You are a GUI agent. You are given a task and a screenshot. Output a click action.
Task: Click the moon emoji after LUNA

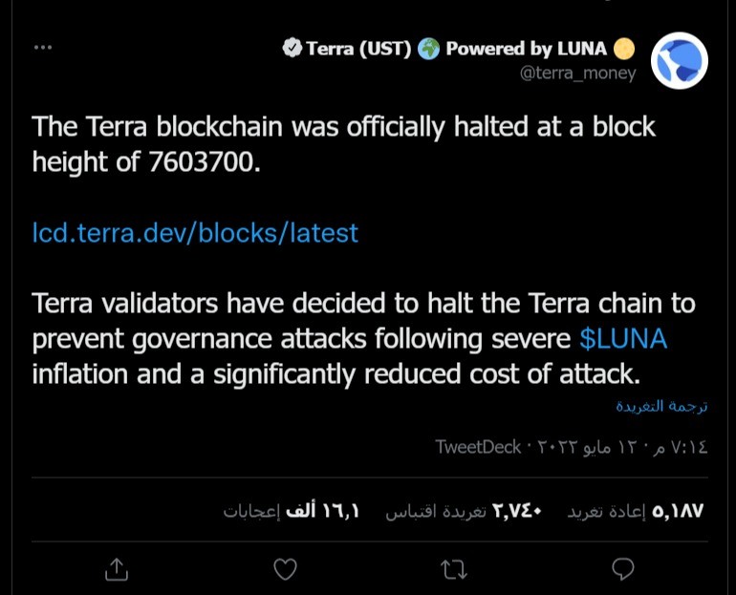pyautogui.click(x=624, y=49)
